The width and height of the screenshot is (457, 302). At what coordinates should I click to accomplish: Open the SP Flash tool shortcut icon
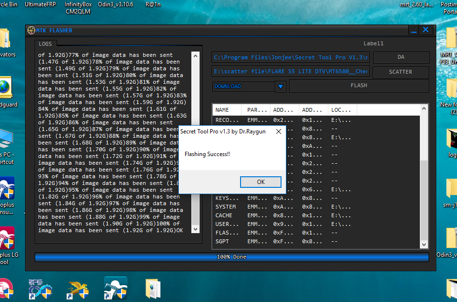(40, 289)
